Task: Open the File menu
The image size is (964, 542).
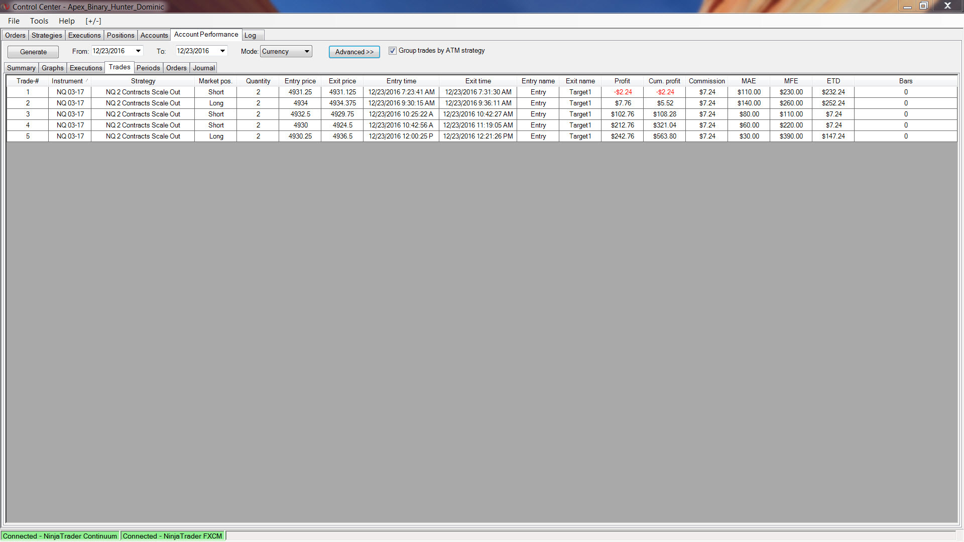Action: (14, 21)
